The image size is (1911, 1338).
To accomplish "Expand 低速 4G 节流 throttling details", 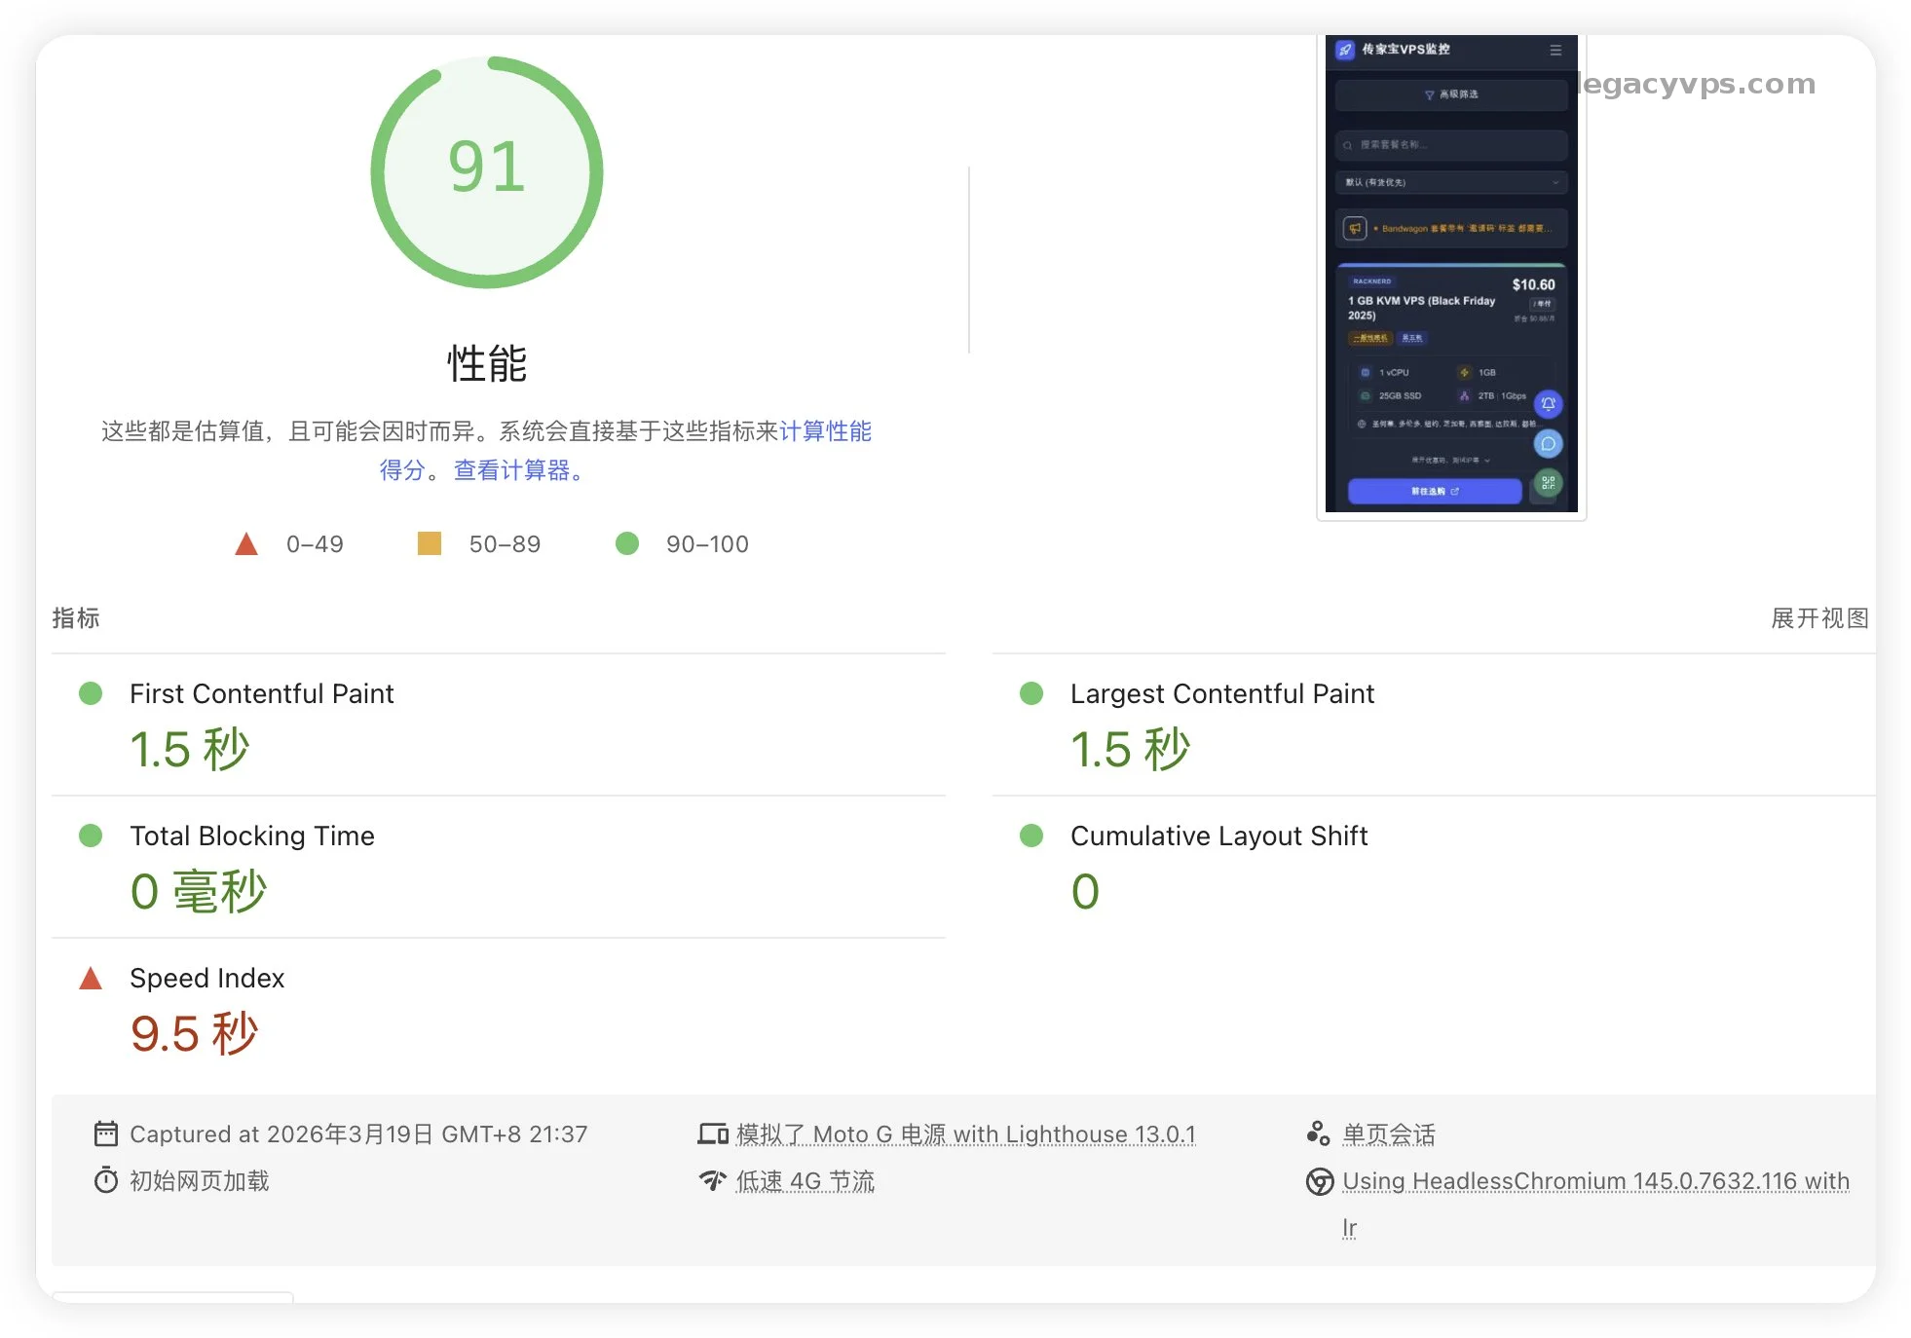I will [x=805, y=1180].
